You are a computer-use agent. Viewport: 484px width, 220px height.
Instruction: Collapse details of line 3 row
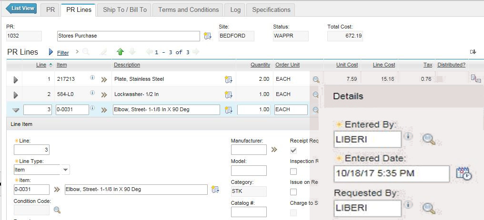tap(16, 110)
